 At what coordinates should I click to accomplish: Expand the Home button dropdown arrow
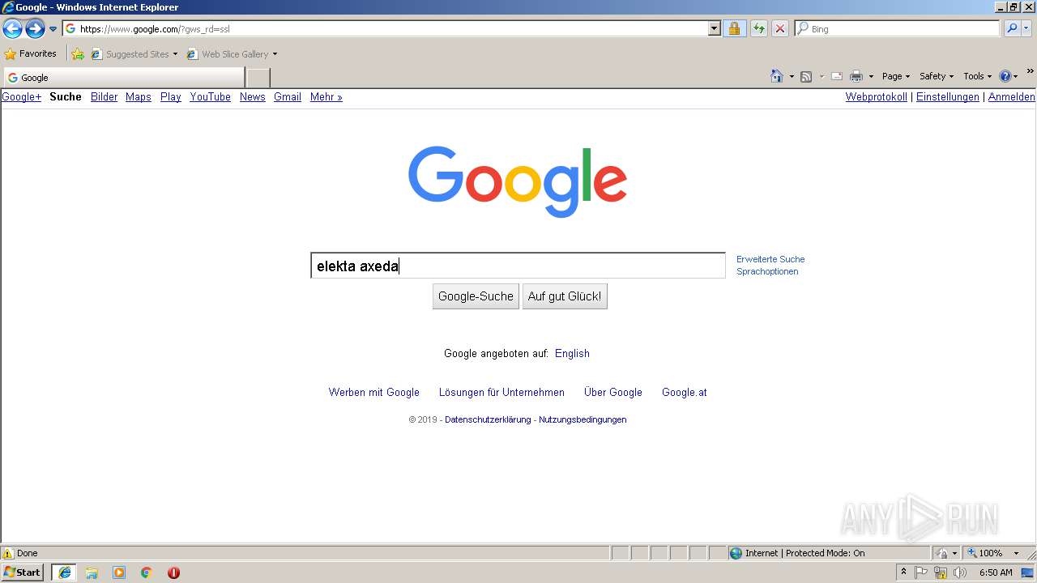coord(792,76)
